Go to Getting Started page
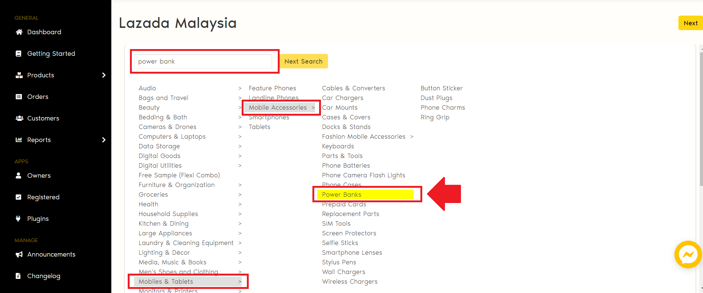The image size is (703, 293). point(51,54)
